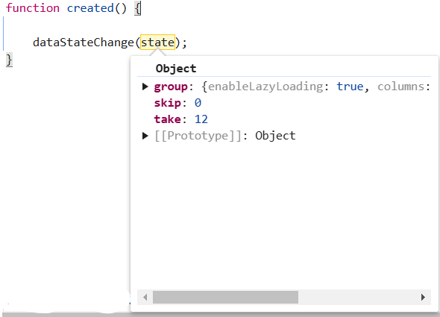Click the Object value of Prototype
The image size is (440, 317).
(275, 136)
